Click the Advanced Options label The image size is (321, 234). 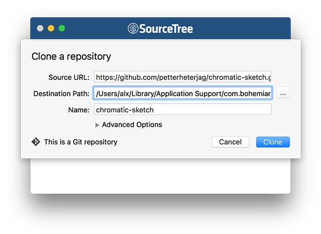(132, 124)
